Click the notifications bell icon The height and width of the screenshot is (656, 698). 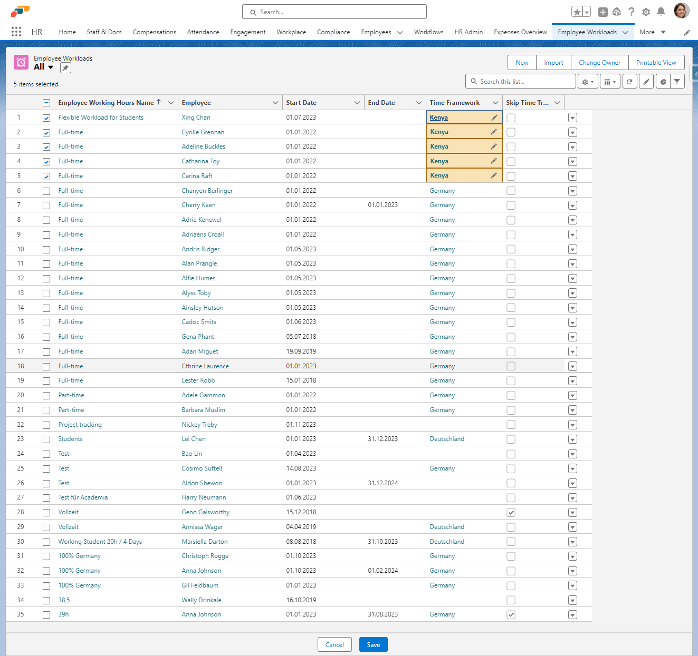661,12
